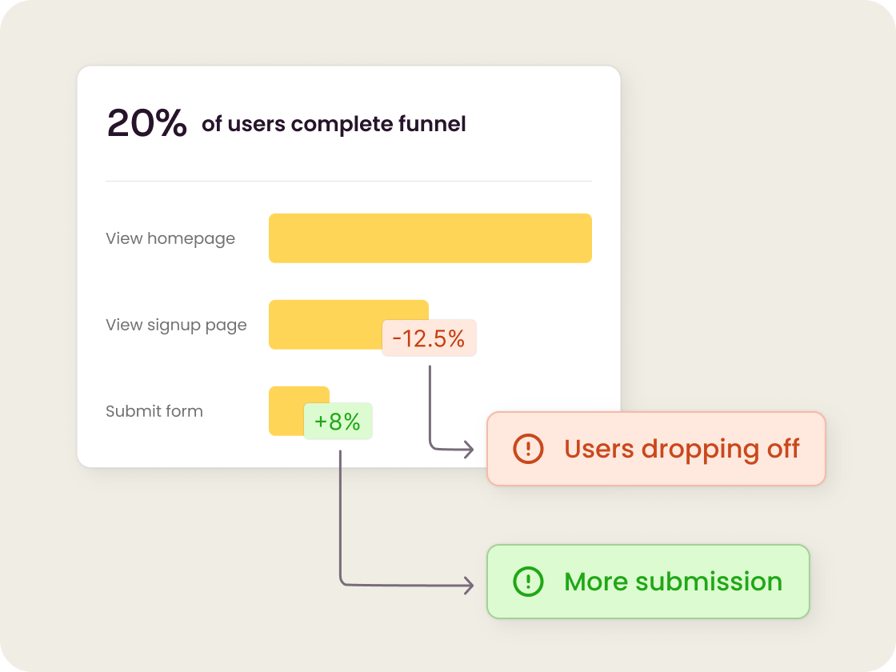Select the +8% green badge
The height and width of the screenshot is (672, 896).
[338, 422]
